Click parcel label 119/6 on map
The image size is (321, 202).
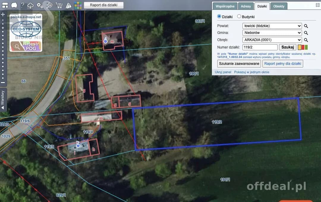25,121
